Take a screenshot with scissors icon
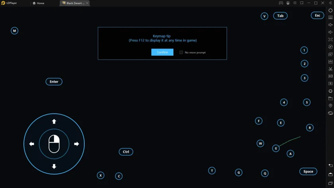 pyautogui.click(x=330, y=69)
